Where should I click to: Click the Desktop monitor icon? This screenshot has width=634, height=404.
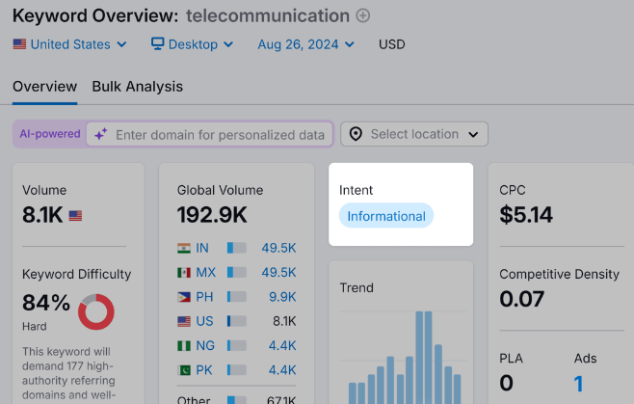pyautogui.click(x=158, y=44)
